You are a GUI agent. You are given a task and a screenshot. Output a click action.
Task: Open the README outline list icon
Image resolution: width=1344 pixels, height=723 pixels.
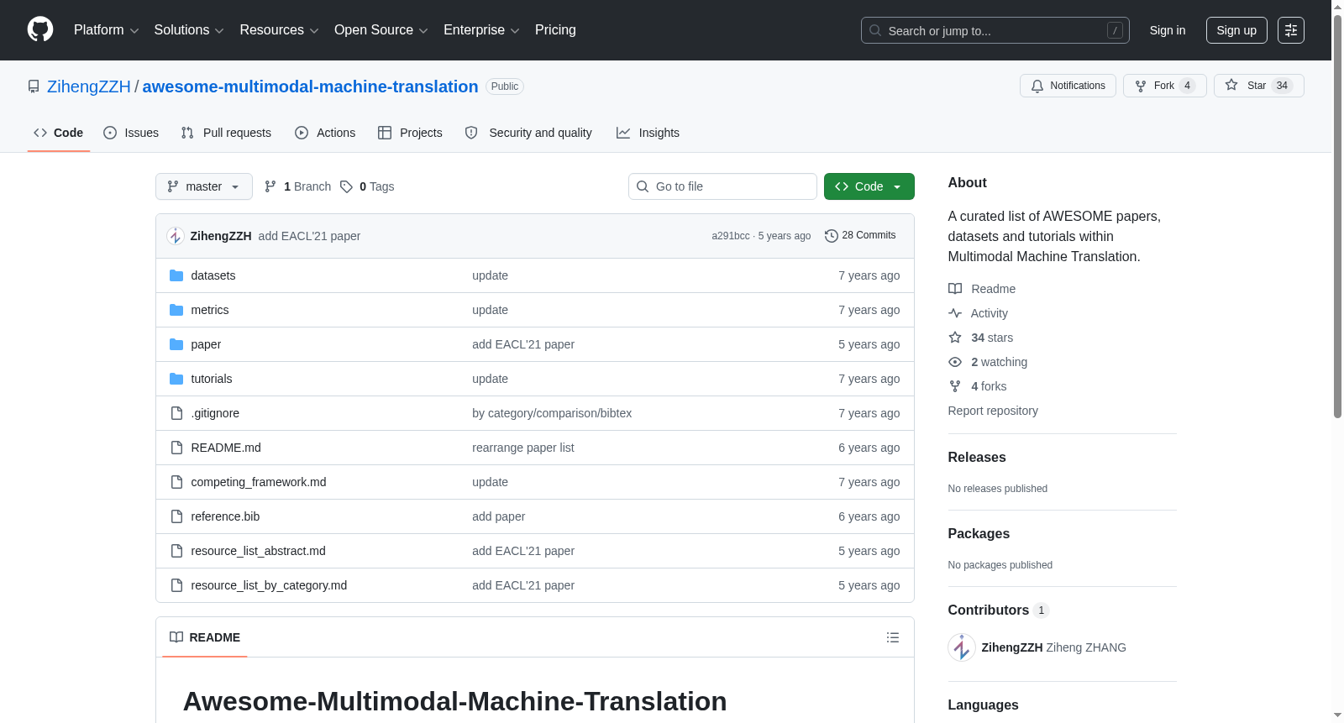click(x=893, y=637)
